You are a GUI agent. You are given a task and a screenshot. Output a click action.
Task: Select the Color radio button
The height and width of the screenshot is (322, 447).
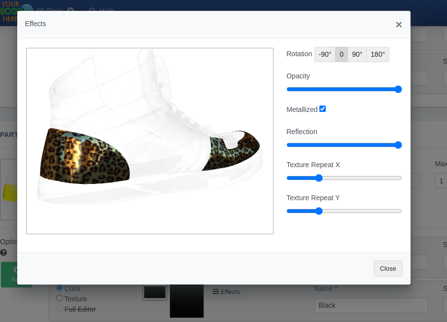[60, 288]
